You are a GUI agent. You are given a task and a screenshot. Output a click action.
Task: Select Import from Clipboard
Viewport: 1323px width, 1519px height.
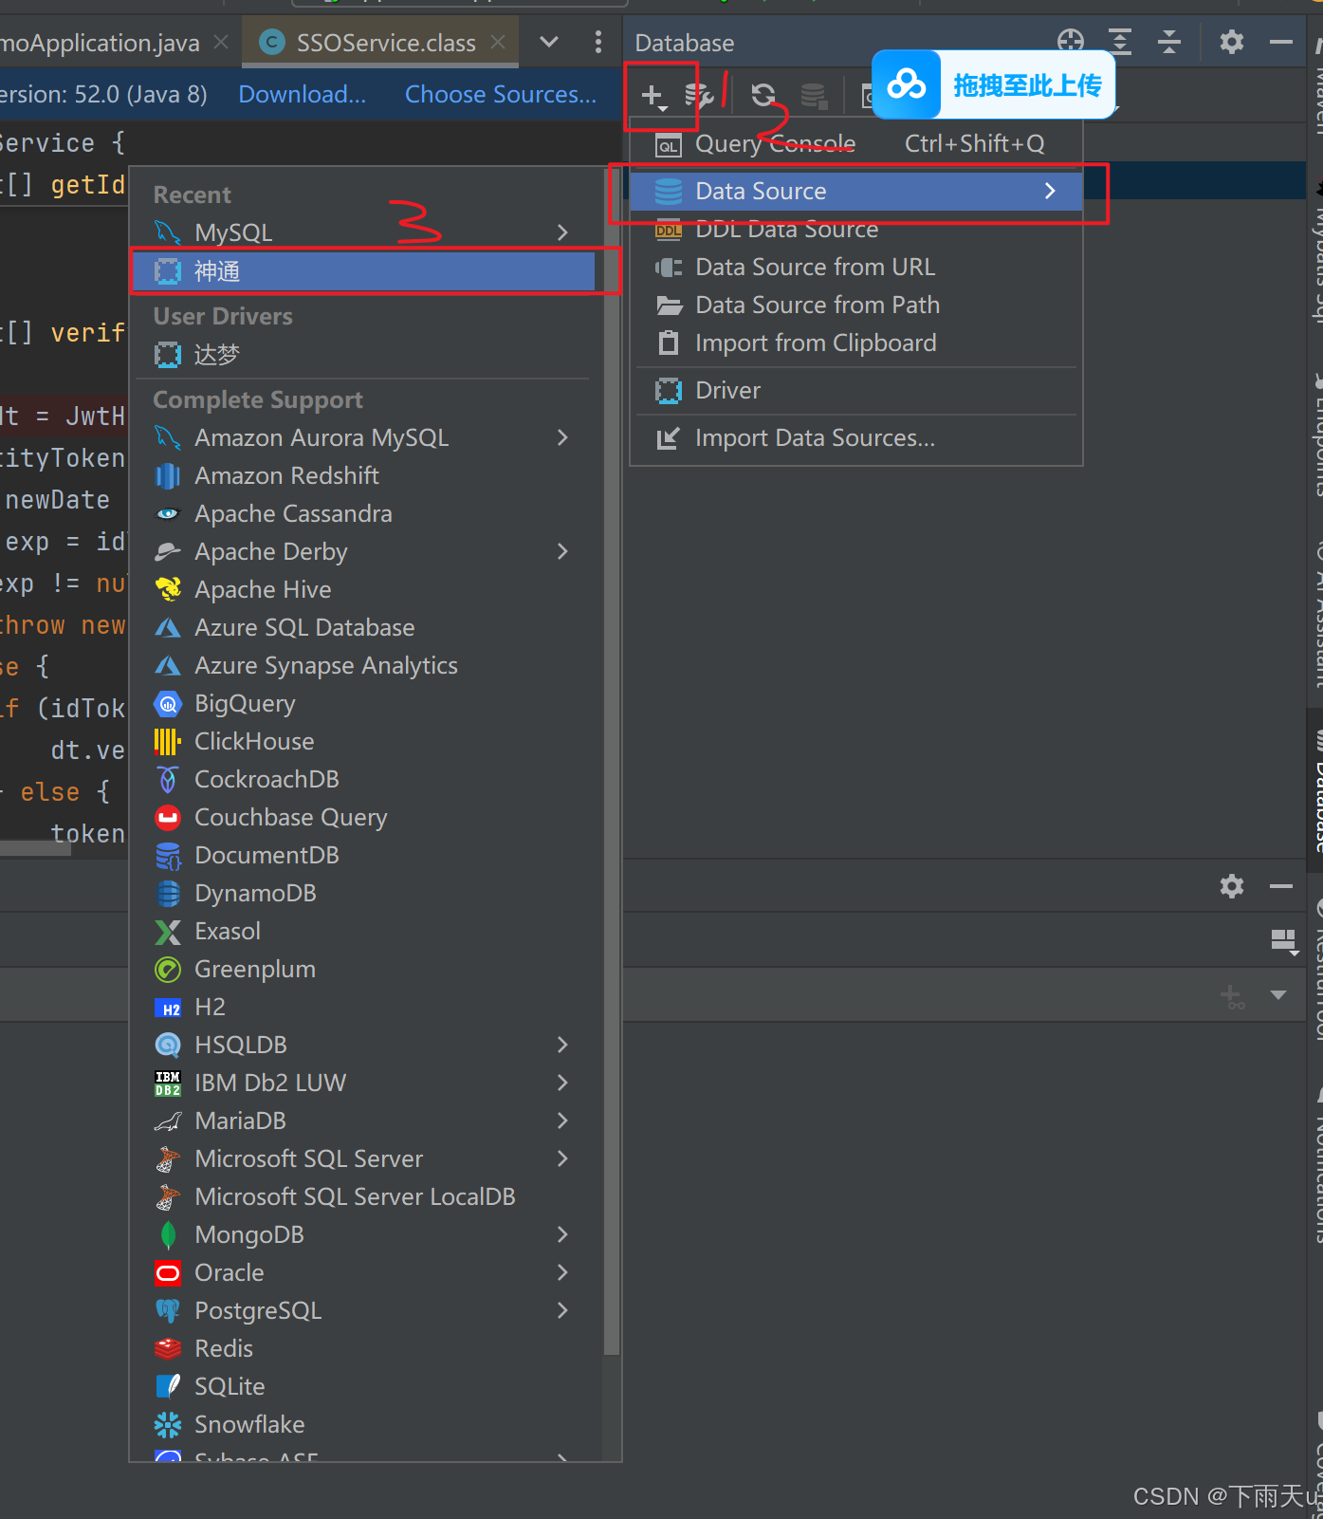click(x=856, y=343)
